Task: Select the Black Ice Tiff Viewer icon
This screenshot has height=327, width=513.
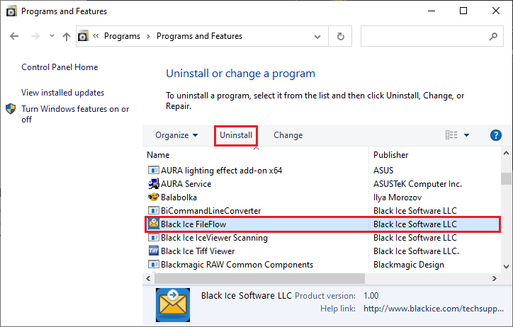Action: point(153,251)
